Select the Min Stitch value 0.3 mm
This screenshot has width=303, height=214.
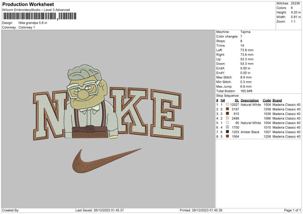point(246,82)
